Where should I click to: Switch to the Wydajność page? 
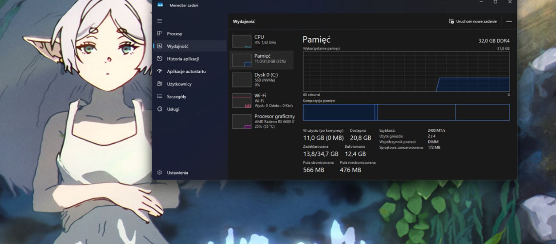coord(189,46)
